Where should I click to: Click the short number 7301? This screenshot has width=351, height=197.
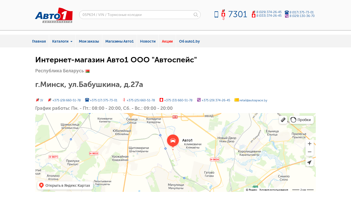pyautogui.click(x=237, y=14)
